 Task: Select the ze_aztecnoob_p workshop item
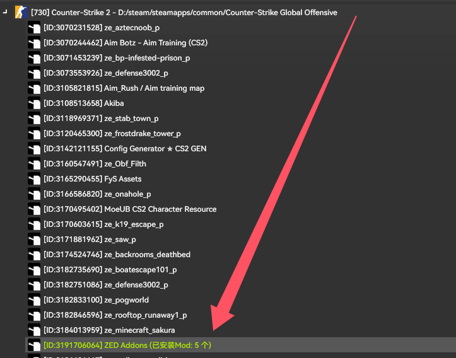[102, 28]
